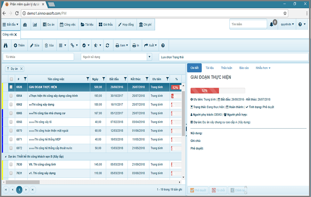Screen dimensions: 311x197
Task: Switch to the Thảo luận tab
Action: [226, 68]
